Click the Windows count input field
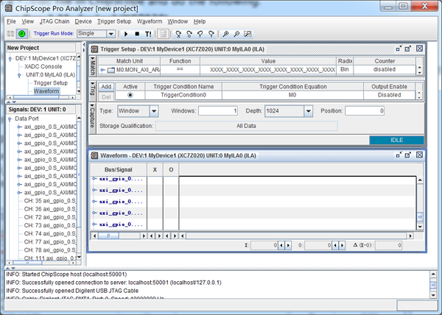The width and height of the screenshot is (442, 315). pos(218,111)
